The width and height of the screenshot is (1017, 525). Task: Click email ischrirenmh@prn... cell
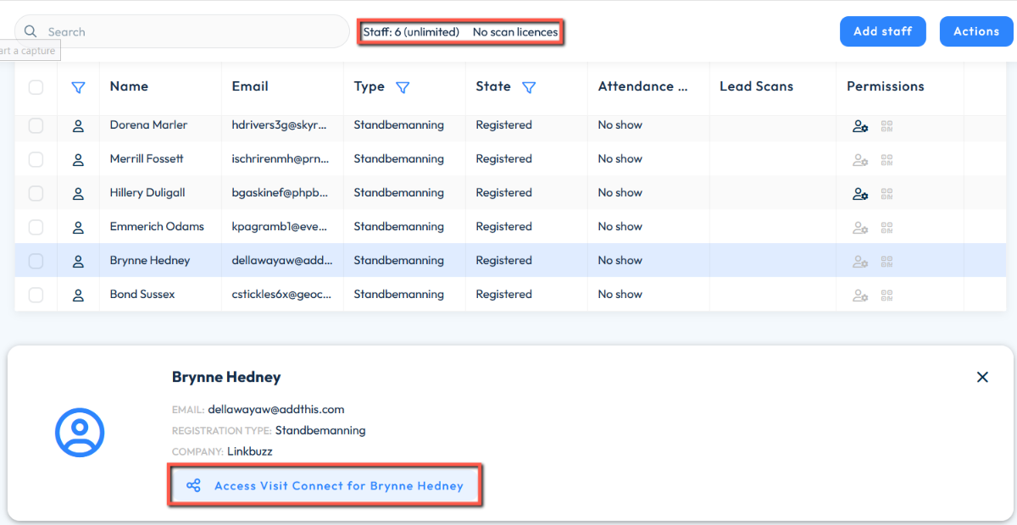tap(281, 159)
